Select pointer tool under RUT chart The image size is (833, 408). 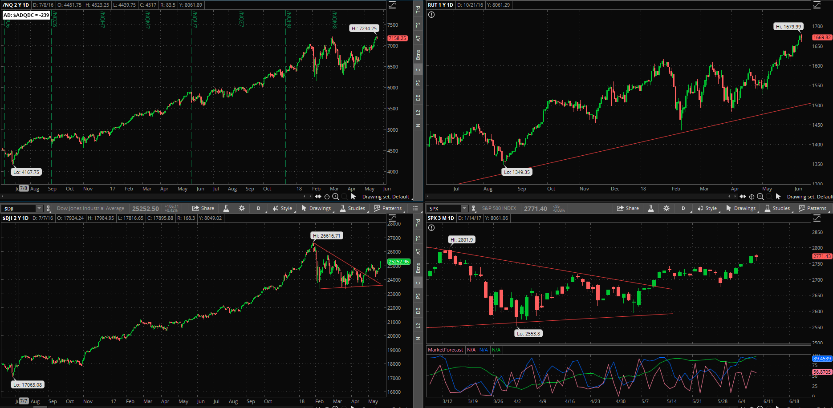tap(778, 196)
